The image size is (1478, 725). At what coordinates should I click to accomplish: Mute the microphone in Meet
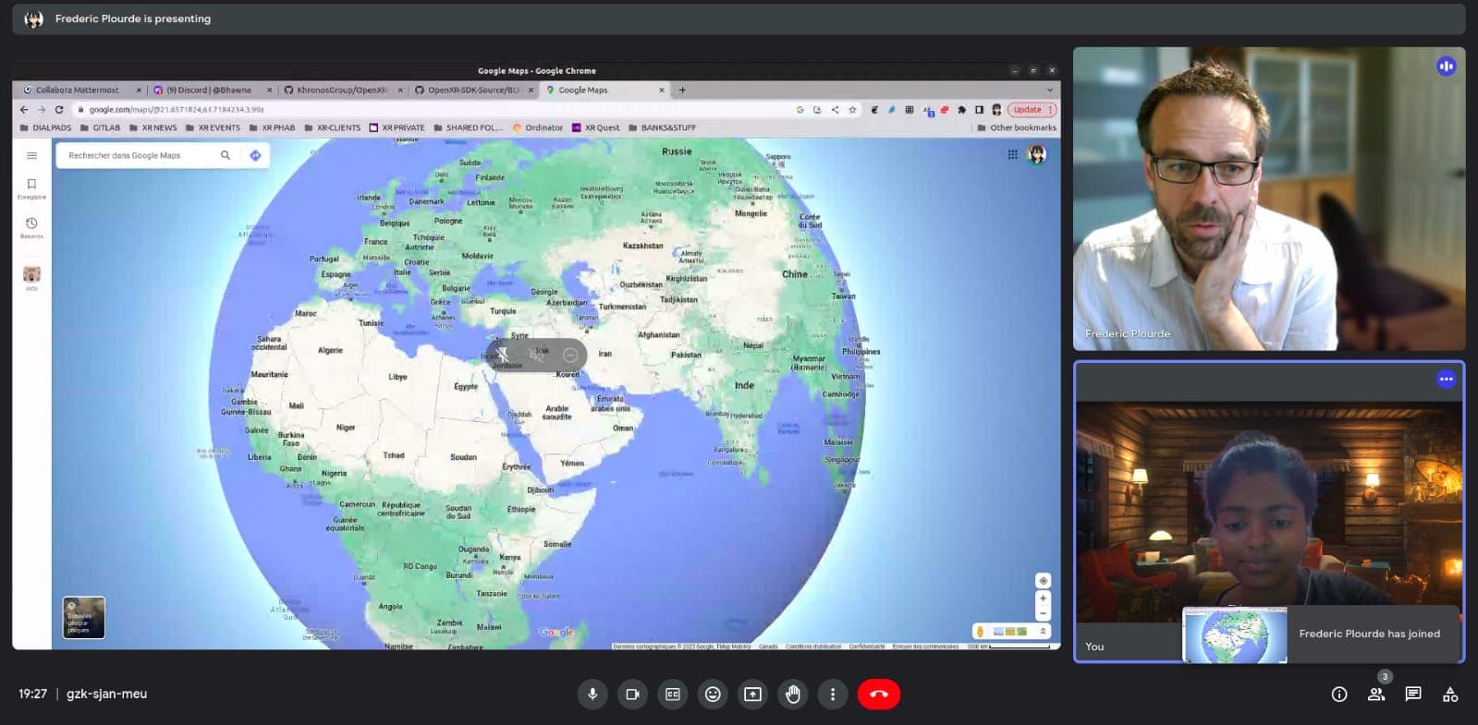pos(592,694)
